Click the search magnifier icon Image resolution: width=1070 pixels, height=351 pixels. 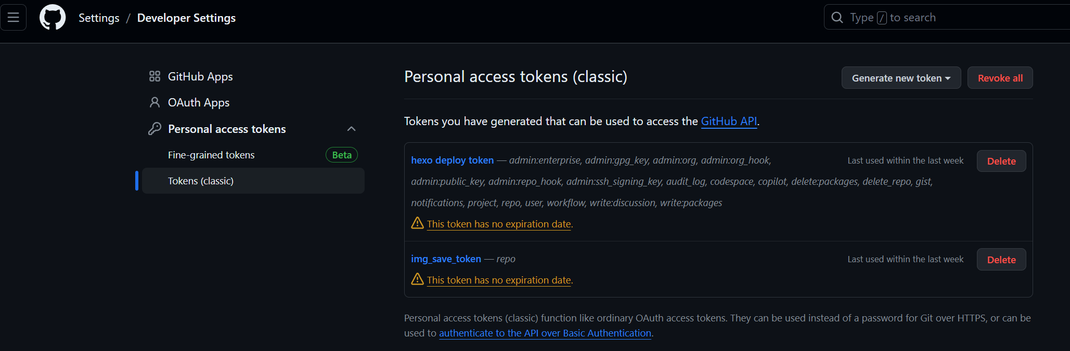tap(837, 18)
